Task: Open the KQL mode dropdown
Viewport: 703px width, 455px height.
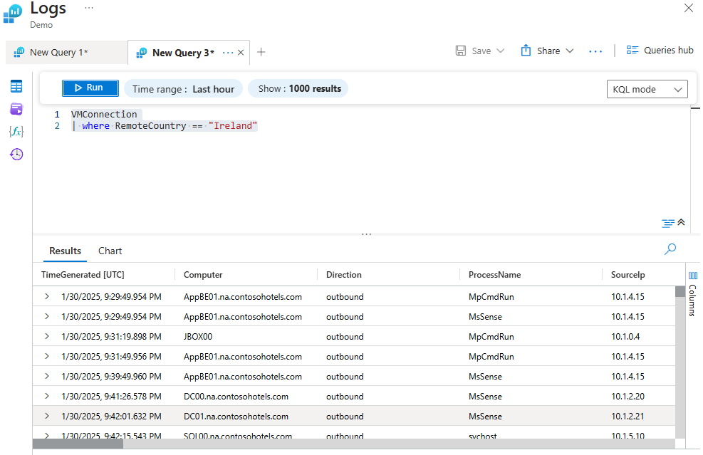Action: tap(647, 89)
